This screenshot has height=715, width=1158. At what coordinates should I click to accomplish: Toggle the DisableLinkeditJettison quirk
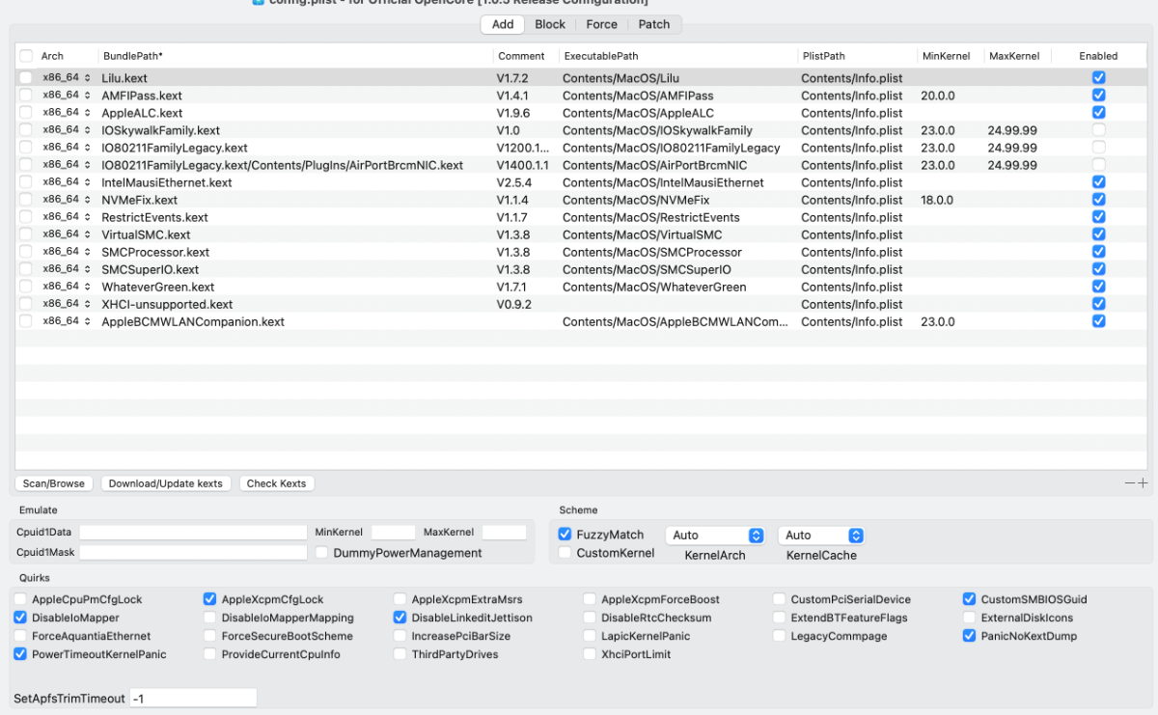point(400,618)
